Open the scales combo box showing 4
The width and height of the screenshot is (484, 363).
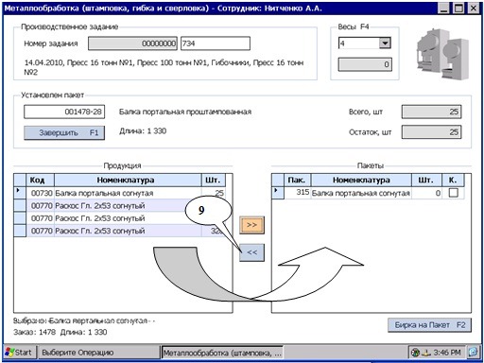coord(365,43)
